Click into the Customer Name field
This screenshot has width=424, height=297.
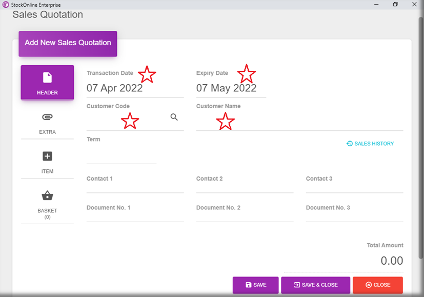click(299, 122)
